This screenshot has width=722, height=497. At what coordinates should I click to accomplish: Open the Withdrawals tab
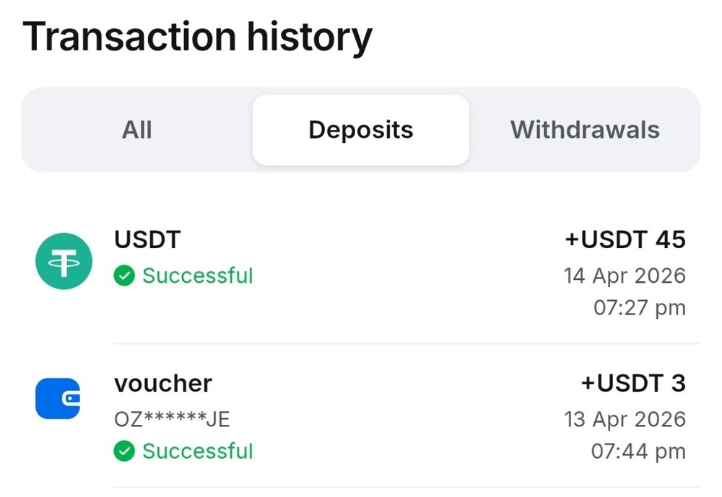[585, 130]
